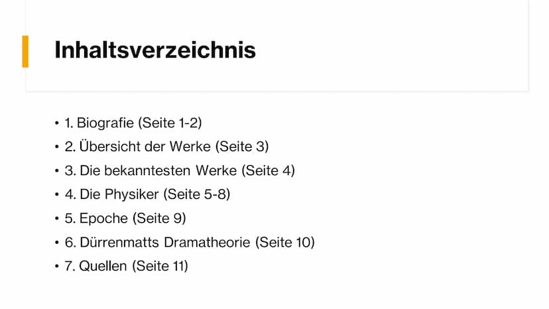Viewport: 549px width, 309px height.
Task: Click the "(Seite 3)" page reference
Action: coord(243,147)
